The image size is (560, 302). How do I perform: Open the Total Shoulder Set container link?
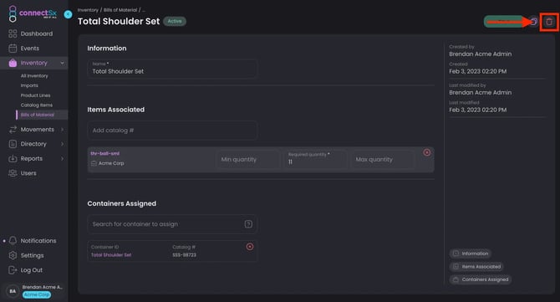point(111,255)
